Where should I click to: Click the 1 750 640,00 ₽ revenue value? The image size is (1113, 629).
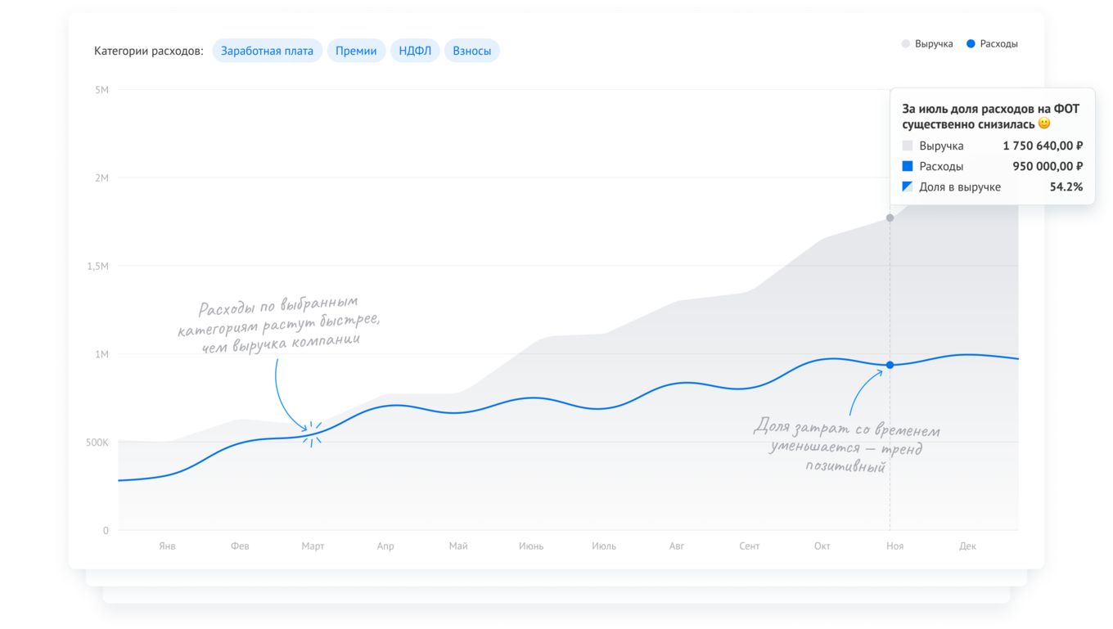[x=1043, y=146]
